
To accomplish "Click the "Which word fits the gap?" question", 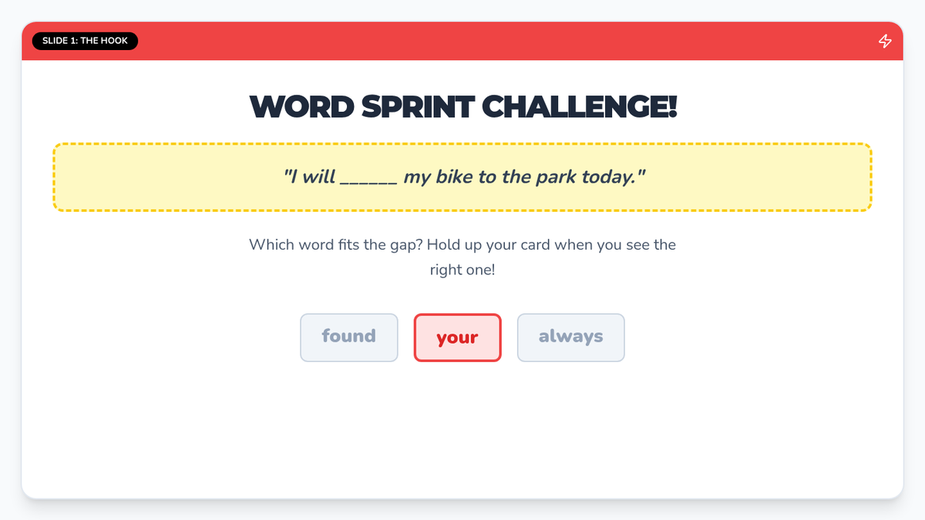I will [x=335, y=245].
